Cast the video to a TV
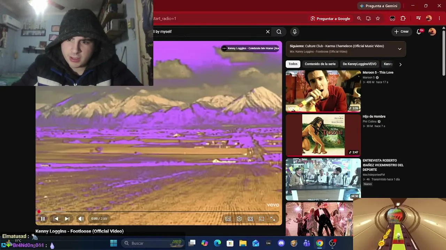The image size is (446, 250). (x=261, y=219)
